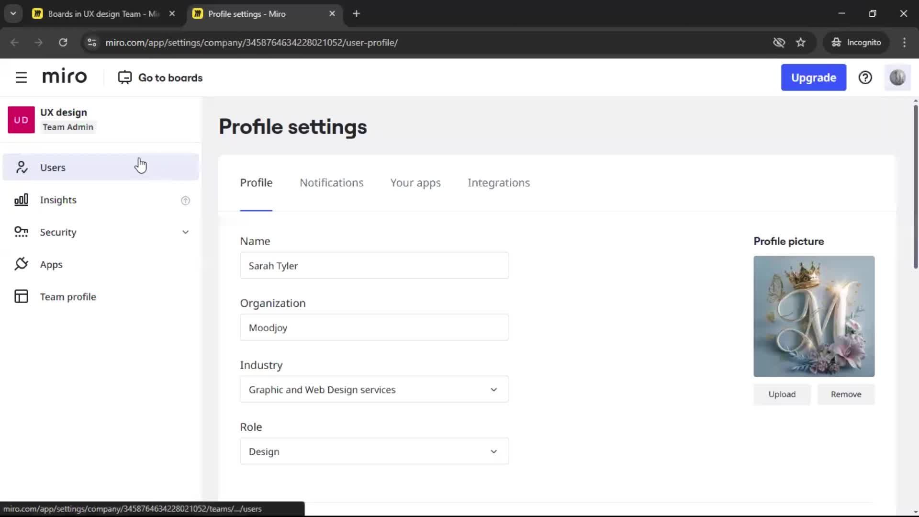Click the Incognito indicator
Image resolution: width=919 pixels, height=517 pixels.
(856, 42)
